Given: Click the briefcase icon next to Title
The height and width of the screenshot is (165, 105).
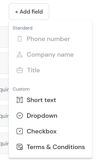Looking at the screenshot, I should pos(20,70).
